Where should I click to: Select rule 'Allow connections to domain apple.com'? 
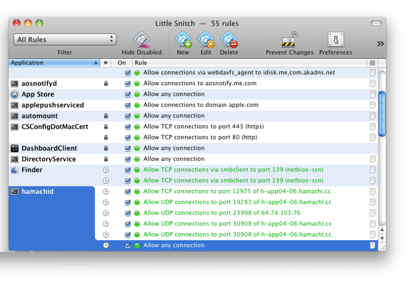tap(201, 105)
